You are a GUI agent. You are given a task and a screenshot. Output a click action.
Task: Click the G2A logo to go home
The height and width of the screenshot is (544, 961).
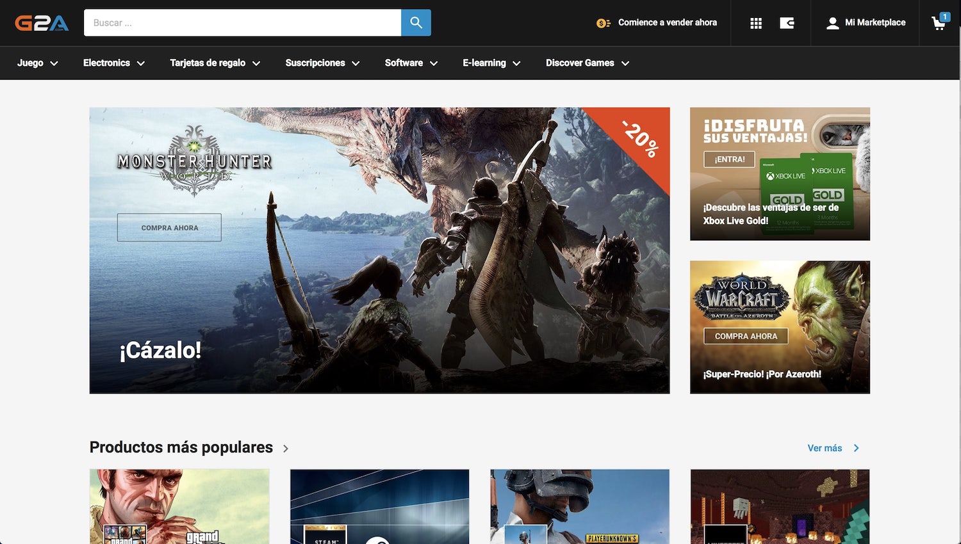[x=41, y=22]
